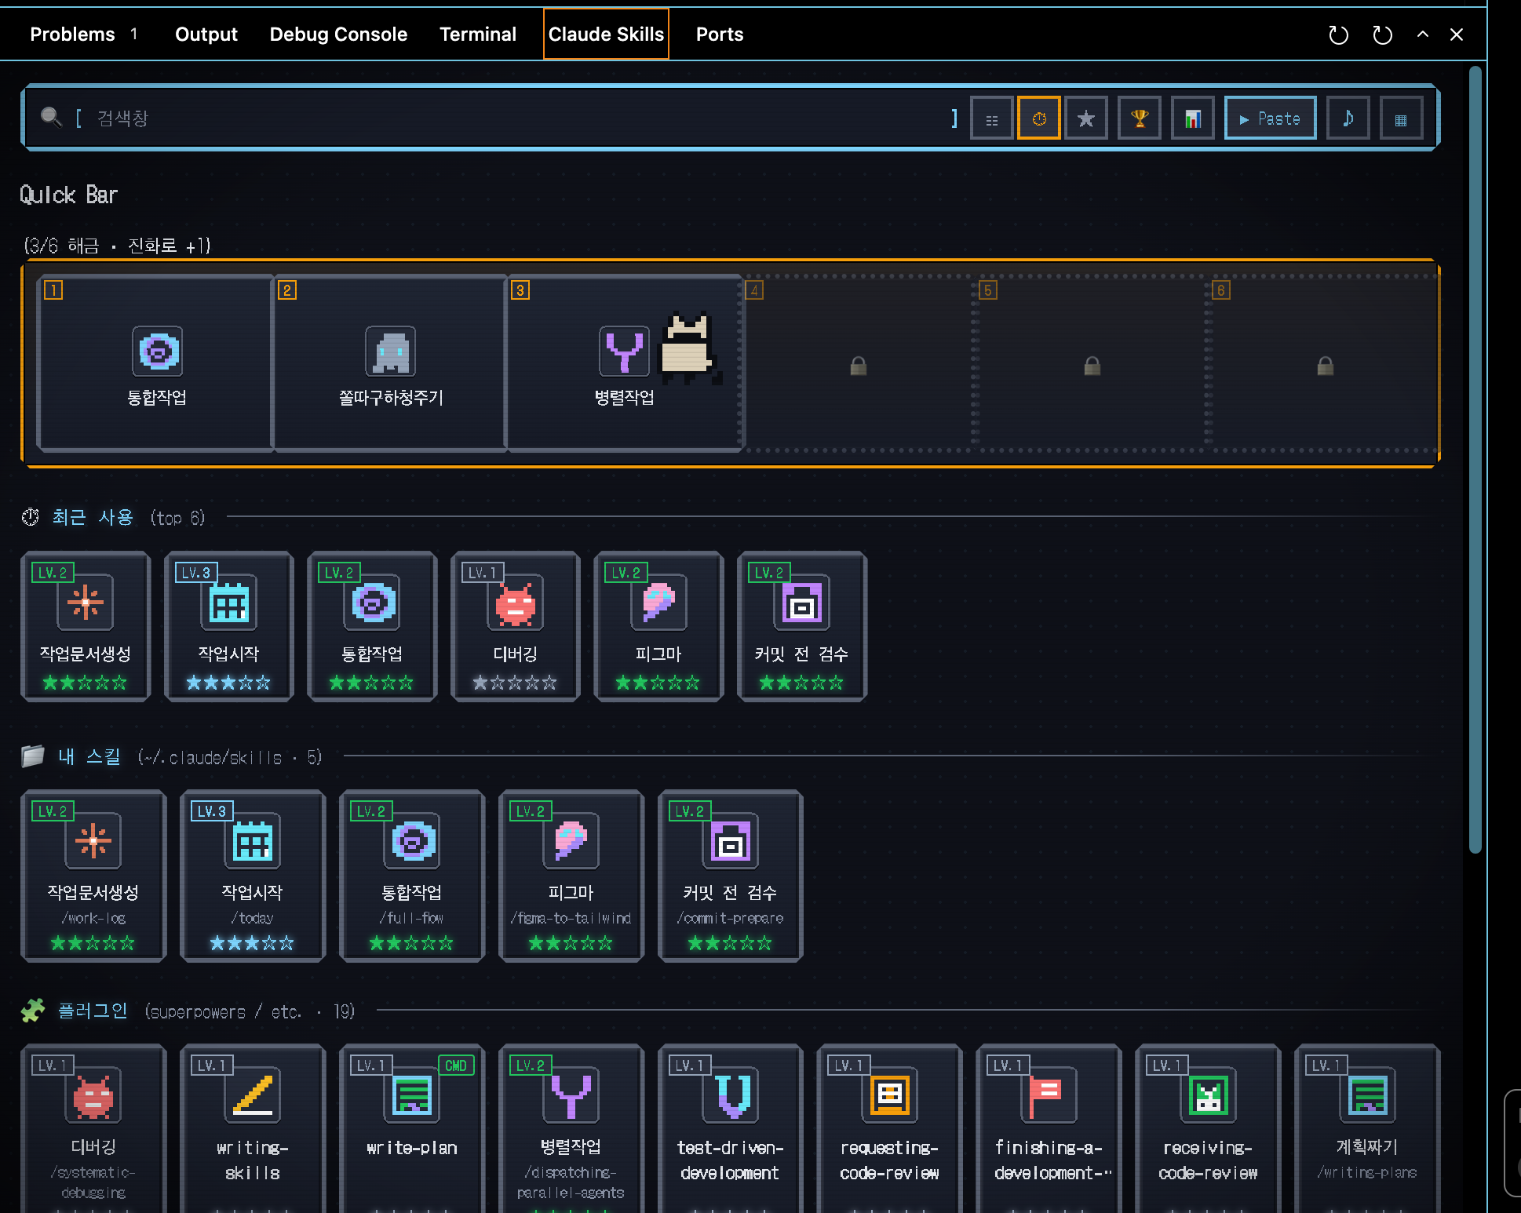Toggle the music note sound button

[x=1348, y=118]
